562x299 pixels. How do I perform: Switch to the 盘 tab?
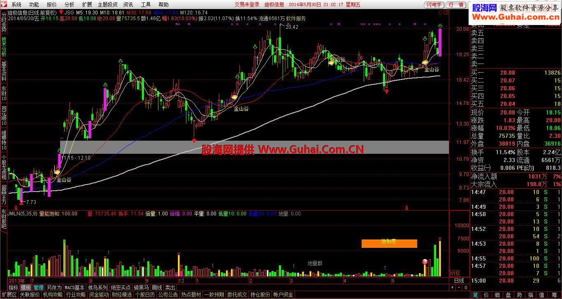pyautogui.click(x=508, y=295)
